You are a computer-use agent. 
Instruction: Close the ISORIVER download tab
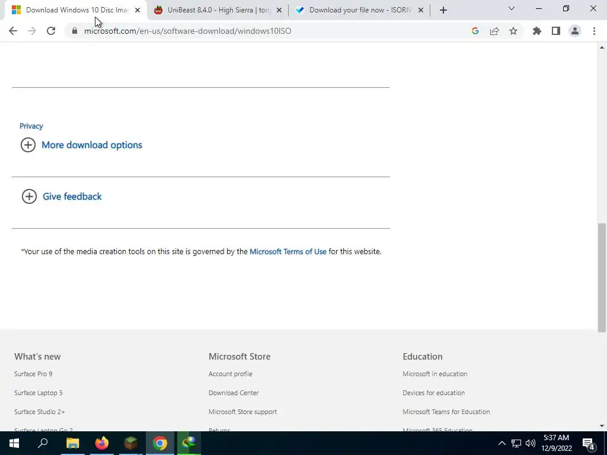(421, 10)
